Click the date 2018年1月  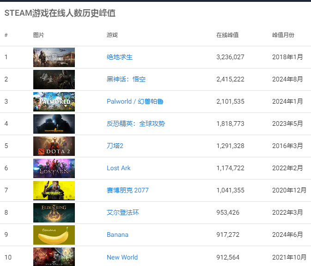point(287,57)
